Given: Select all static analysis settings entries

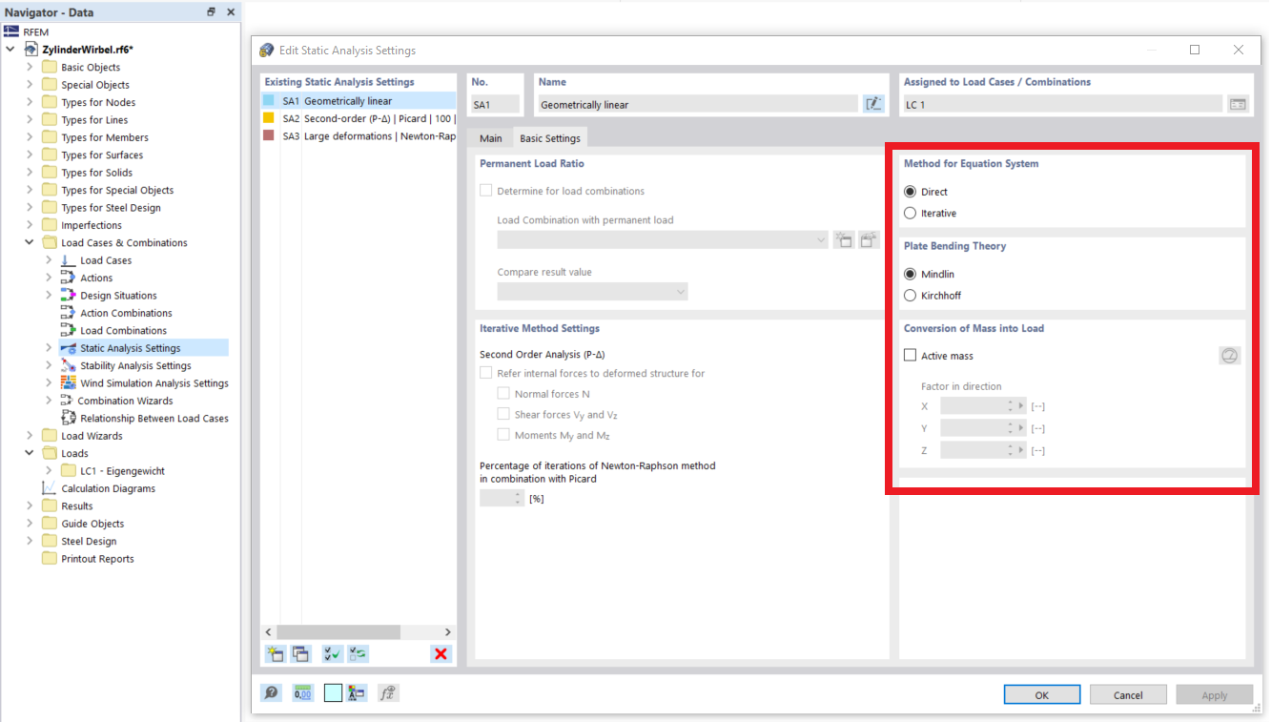Looking at the screenshot, I should click(333, 654).
